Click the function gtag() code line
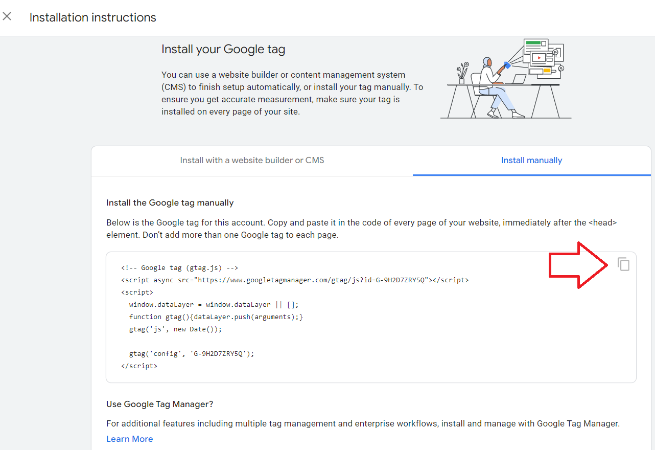This screenshot has height=450, width=655. 216,317
